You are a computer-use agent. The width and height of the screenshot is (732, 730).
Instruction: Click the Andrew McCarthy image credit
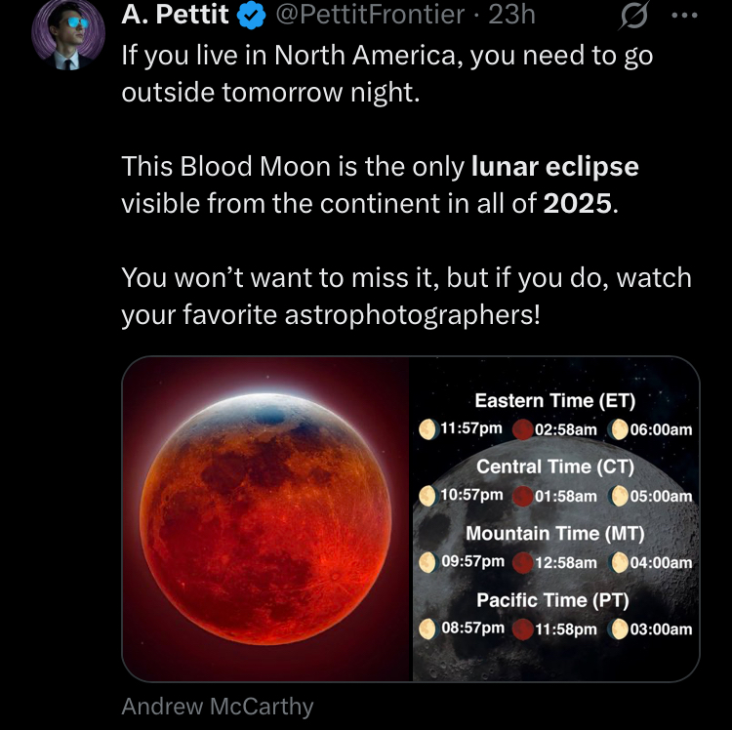pos(217,707)
